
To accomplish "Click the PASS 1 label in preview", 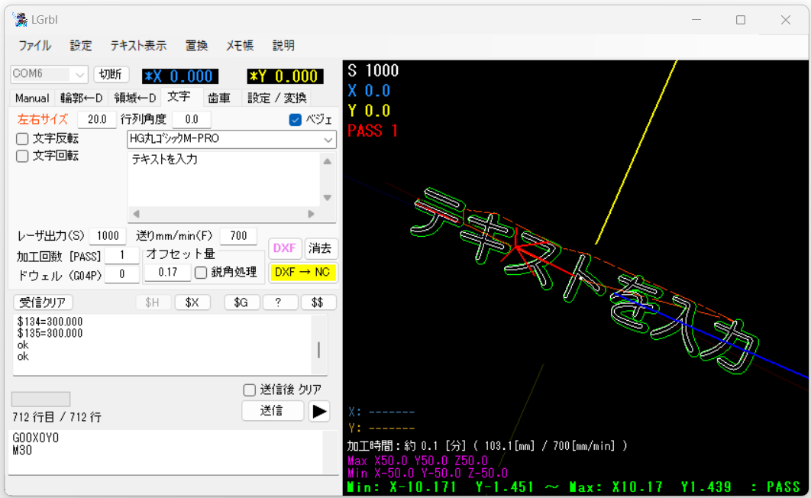I will (373, 131).
